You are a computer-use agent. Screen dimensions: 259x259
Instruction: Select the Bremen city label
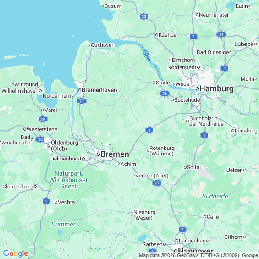115,154
